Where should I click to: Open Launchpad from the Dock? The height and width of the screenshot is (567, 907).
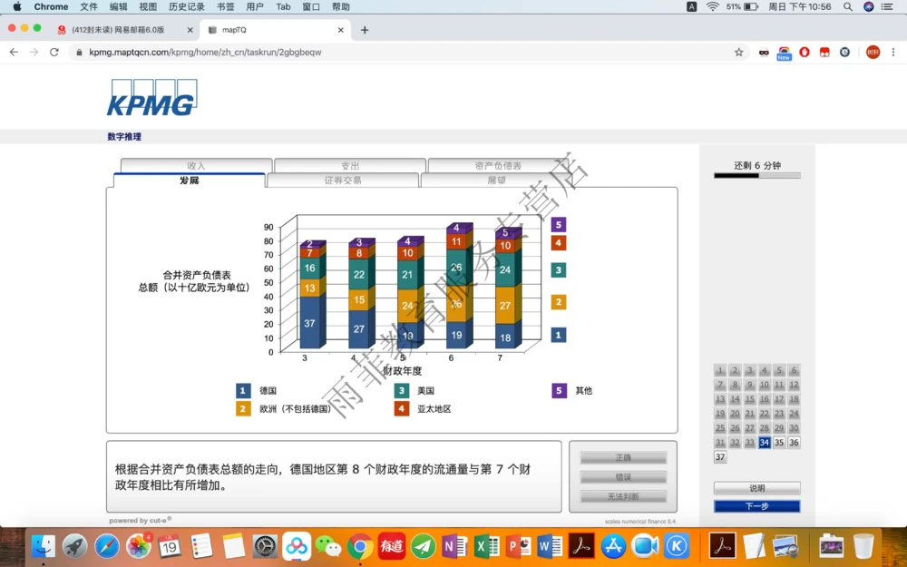75,546
